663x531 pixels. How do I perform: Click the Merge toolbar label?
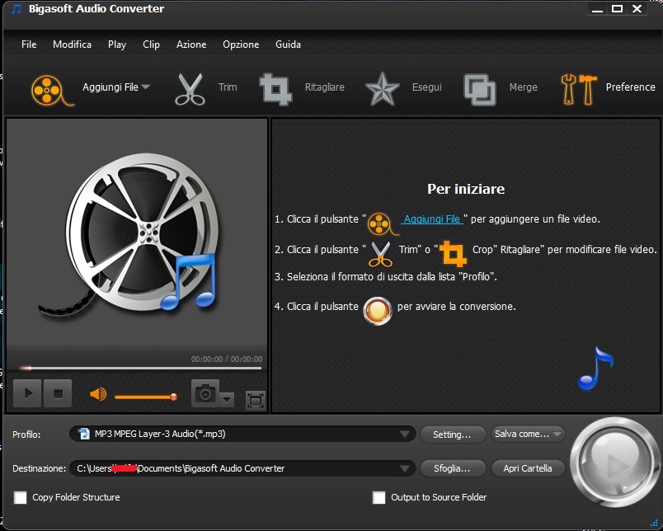pyautogui.click(x=523, y=87)
